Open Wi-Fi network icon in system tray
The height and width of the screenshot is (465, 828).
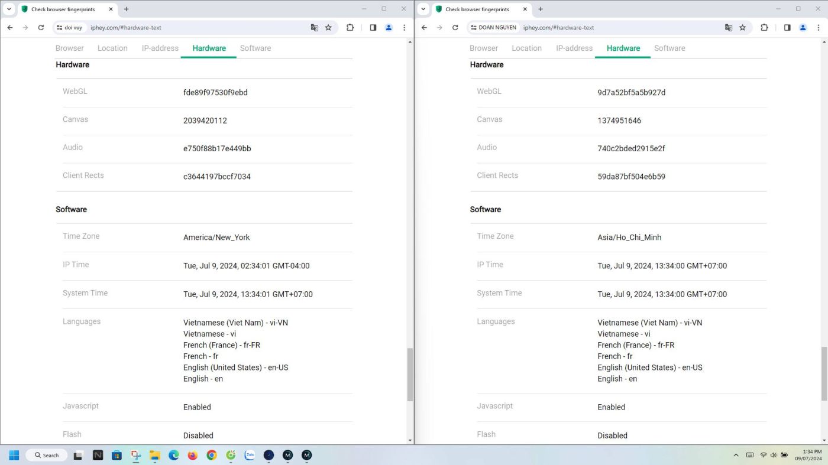point(764,455)
